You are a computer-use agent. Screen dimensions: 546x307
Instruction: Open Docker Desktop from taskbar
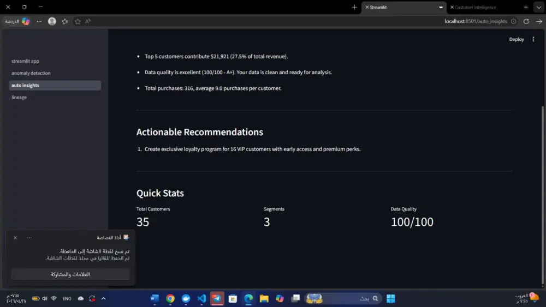click(186, 299)
